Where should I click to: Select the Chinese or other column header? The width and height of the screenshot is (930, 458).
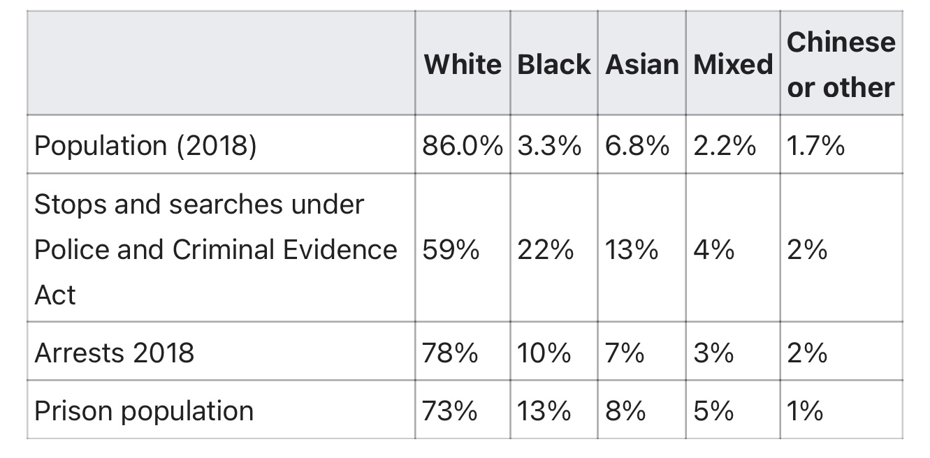(841, 64)
